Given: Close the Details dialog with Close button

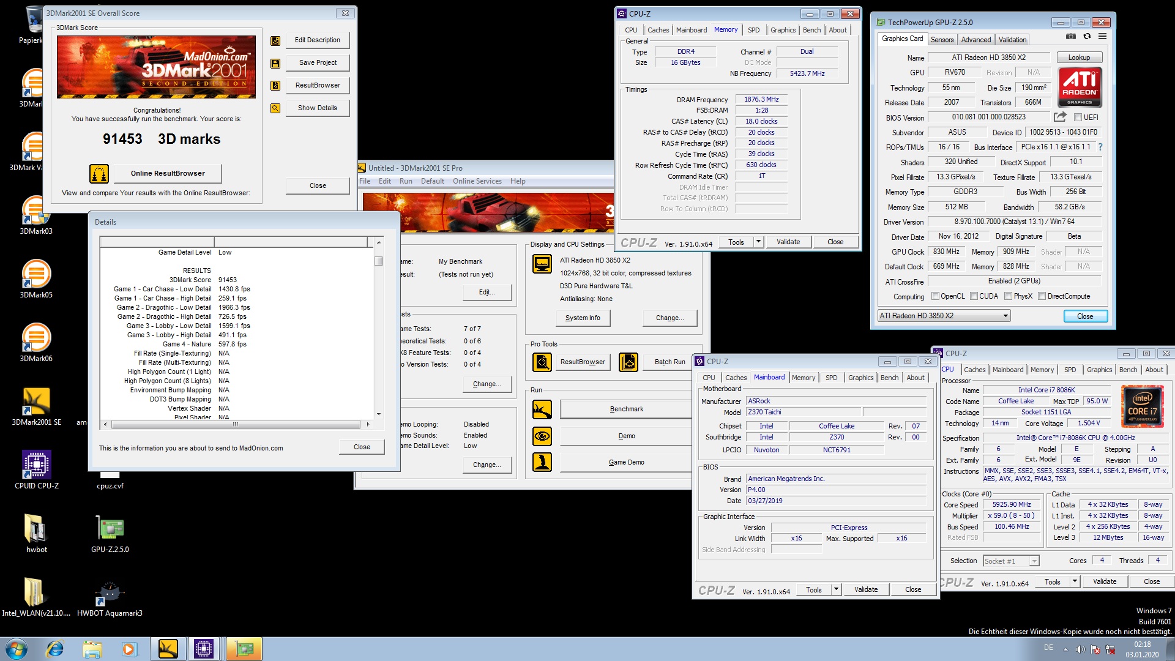Looking at the screenshot, I should point(362,447).
